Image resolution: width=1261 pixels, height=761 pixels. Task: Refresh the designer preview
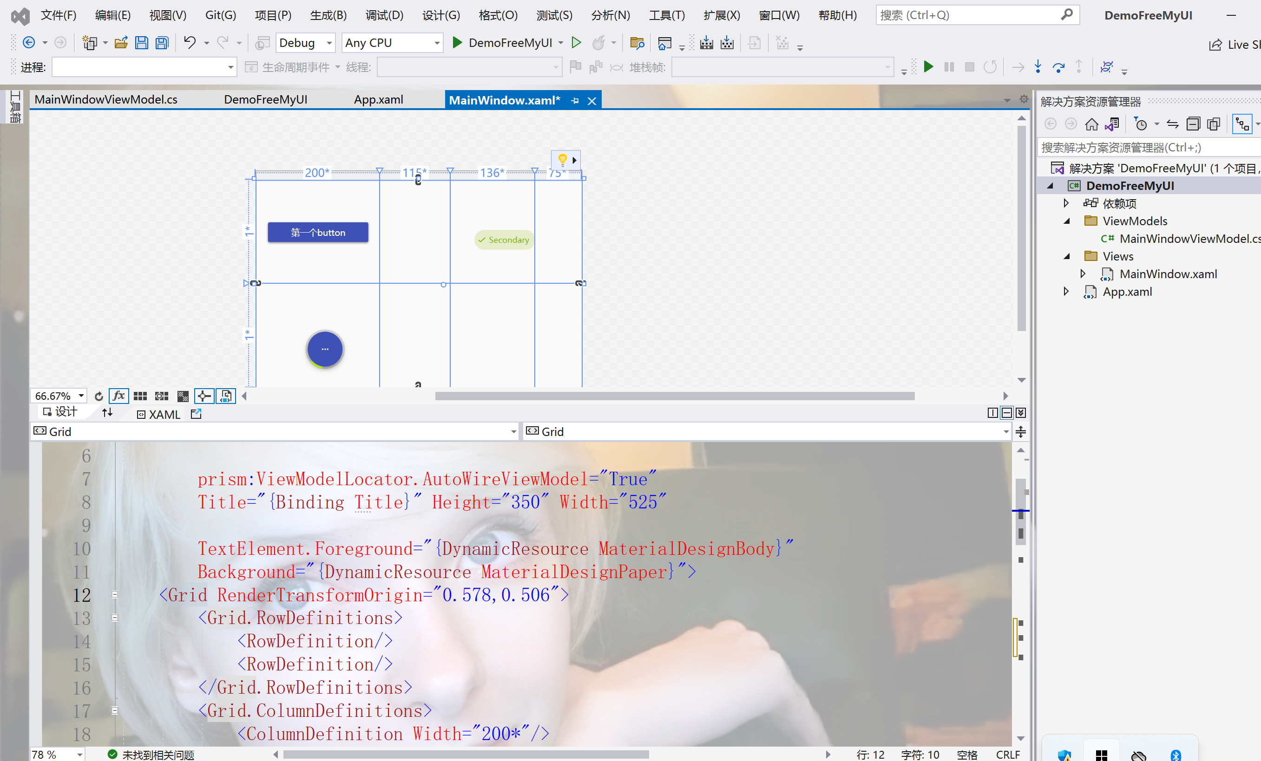(x=99, y=396)
